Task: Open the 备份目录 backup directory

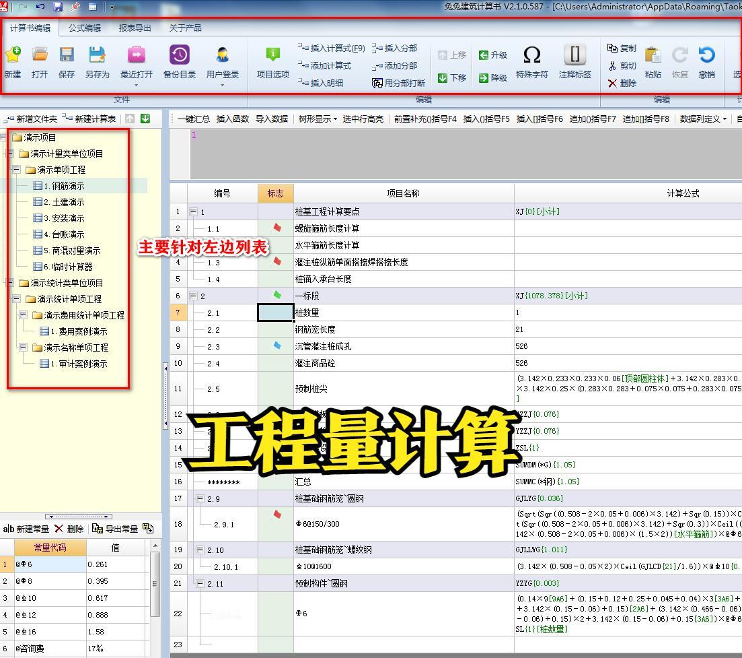Action: click(x=179, y=56)
